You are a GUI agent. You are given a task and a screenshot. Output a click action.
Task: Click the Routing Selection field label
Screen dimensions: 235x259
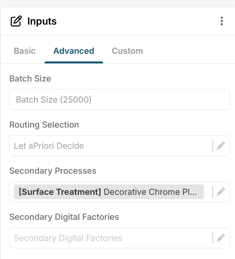coord(44,125)
